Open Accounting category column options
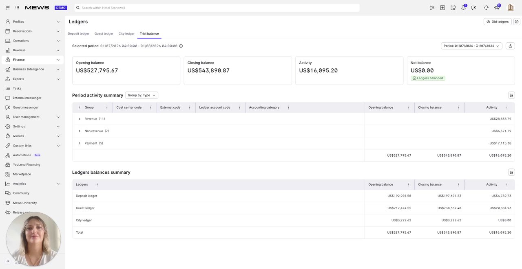Viewport: 522px width, 269px height. pyautogui.click(x=289, y=107)
